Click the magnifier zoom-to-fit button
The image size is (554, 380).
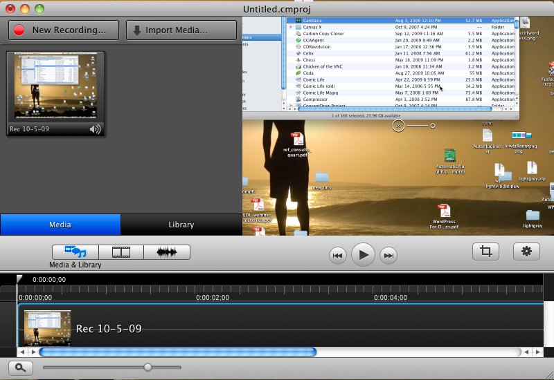click(21, 368)
